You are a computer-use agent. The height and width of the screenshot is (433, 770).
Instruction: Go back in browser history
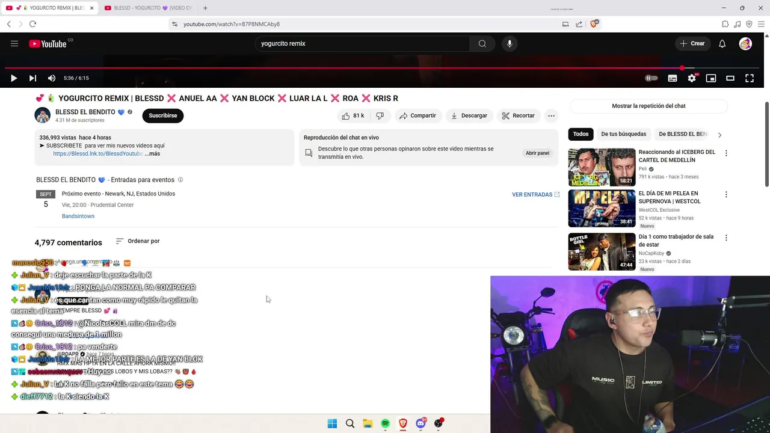pyautogui.click(x=8, y=24)
